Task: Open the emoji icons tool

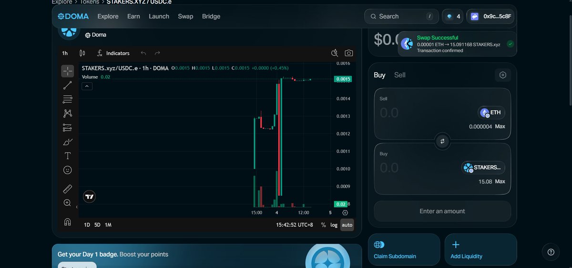Action: 67,170
